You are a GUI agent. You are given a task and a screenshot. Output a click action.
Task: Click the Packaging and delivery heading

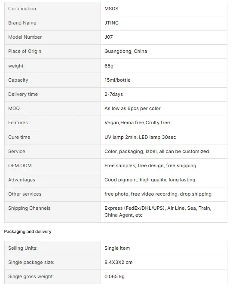pyautogui.click(x=28, y=232)
